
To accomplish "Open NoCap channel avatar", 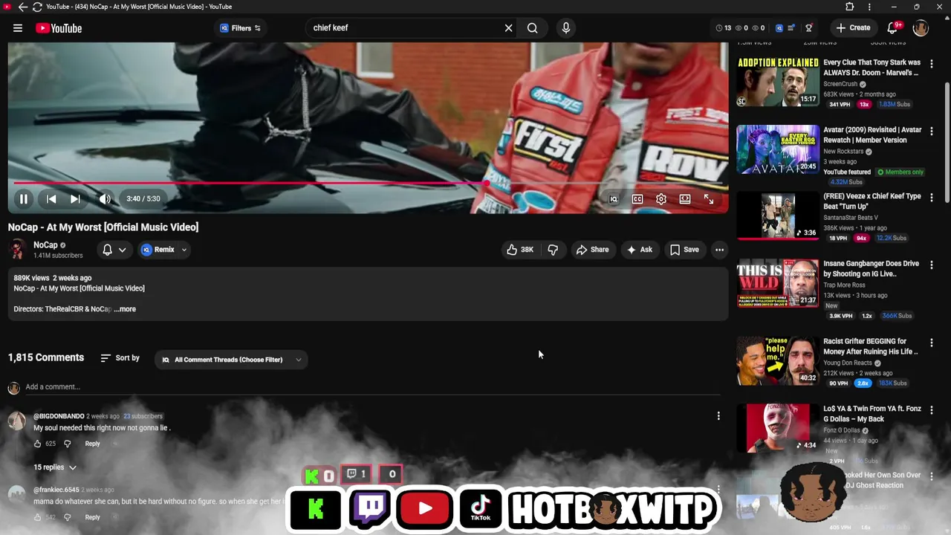I will pos(17,250).
